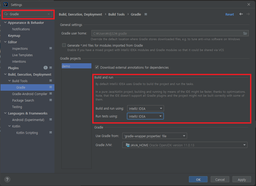Clear the Gradle search text
The width and height of the screenshot is (256, 186).
[x=49, y=14]
